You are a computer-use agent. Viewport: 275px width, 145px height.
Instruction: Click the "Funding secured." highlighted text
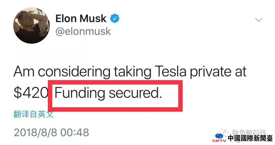[x=108, y=93]
